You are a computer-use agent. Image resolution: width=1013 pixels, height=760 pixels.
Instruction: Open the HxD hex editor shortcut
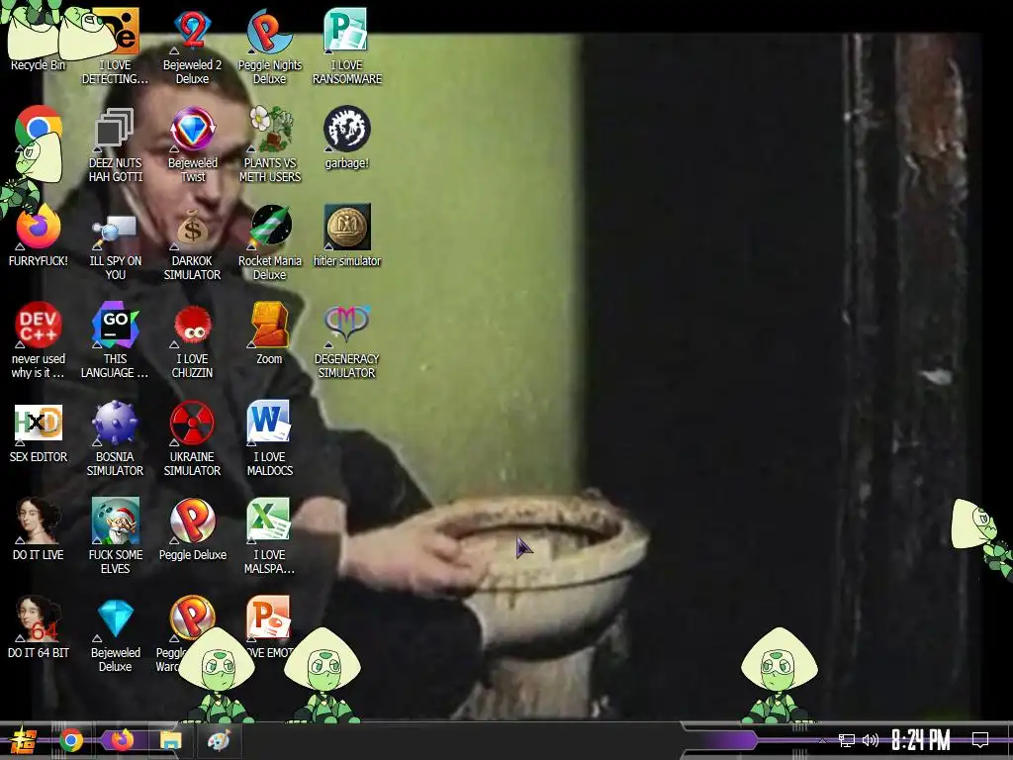pyautogui.click(x=39, y=431)
